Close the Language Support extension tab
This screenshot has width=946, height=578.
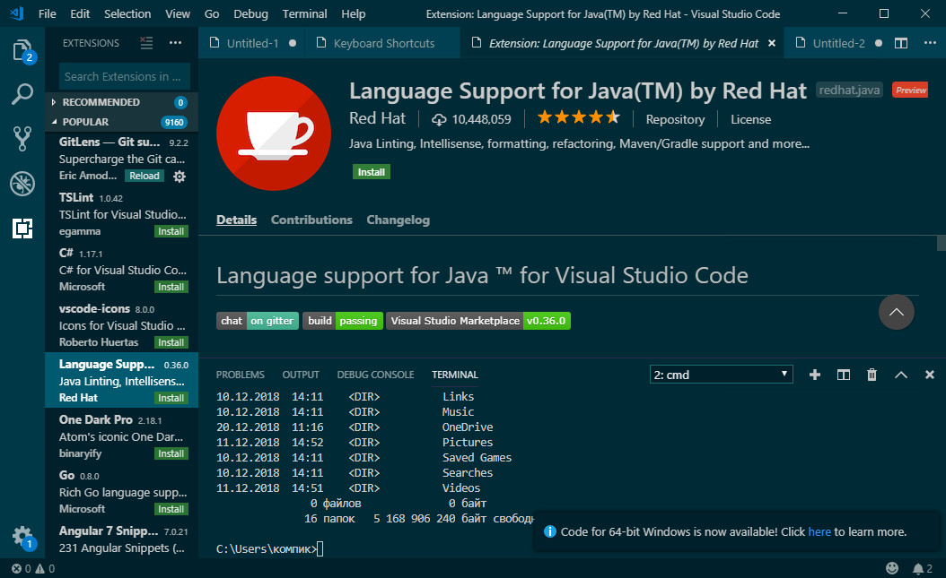(772, 43)
